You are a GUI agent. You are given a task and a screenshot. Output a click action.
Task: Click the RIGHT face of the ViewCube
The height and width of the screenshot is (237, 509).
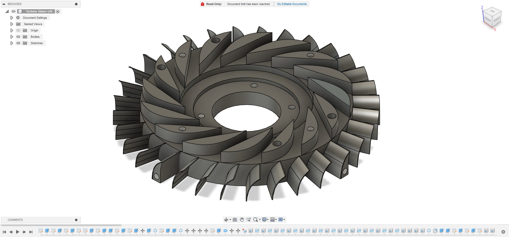point(497,19)
